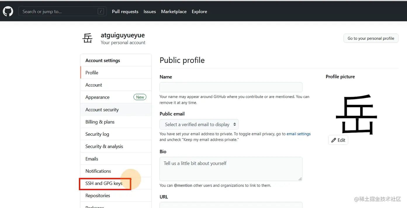Click the Profile picture label

pos(340,77)
